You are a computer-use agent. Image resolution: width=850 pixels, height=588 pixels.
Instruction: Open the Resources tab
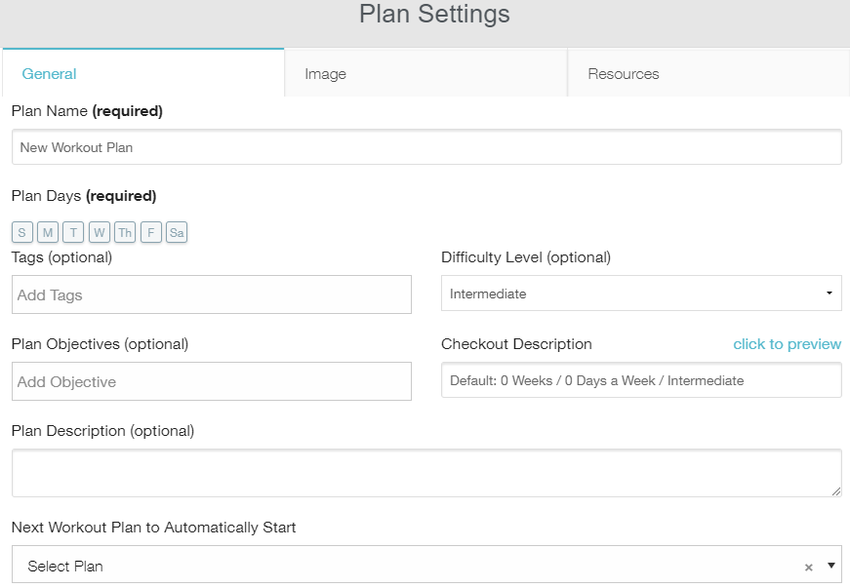(x=624, y=74)
